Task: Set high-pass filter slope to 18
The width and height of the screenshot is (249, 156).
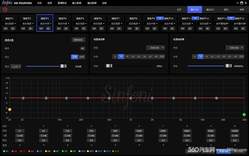Action: 127,56
